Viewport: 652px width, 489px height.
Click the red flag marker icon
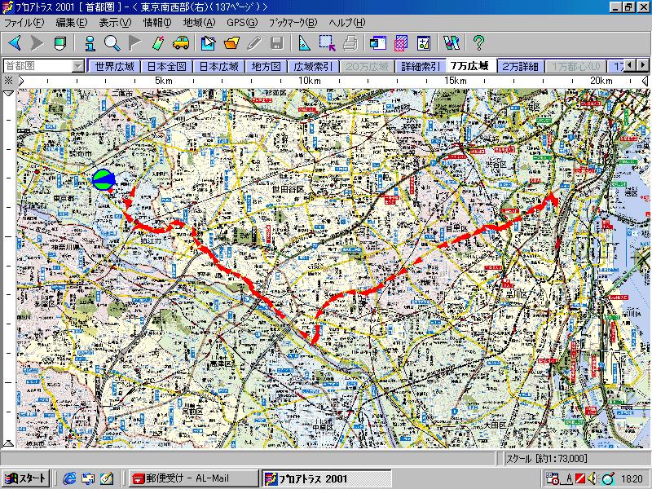pos(134,42)
